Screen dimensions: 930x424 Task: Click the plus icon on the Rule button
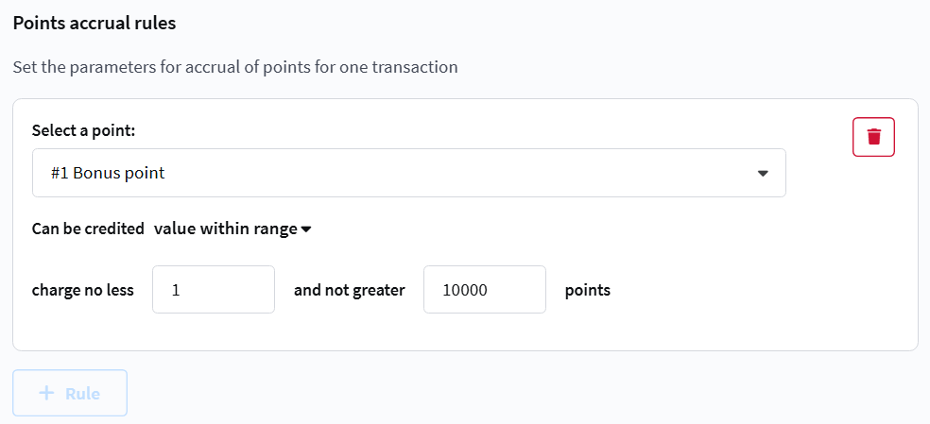[46, 393]
